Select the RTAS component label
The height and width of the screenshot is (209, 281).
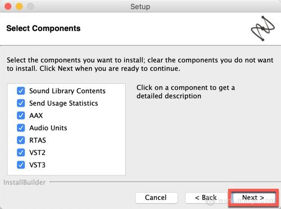[x=38, y=140]
